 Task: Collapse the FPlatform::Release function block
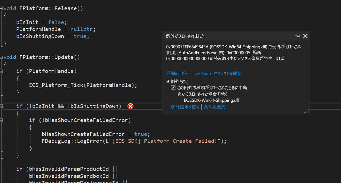[1, 9]
